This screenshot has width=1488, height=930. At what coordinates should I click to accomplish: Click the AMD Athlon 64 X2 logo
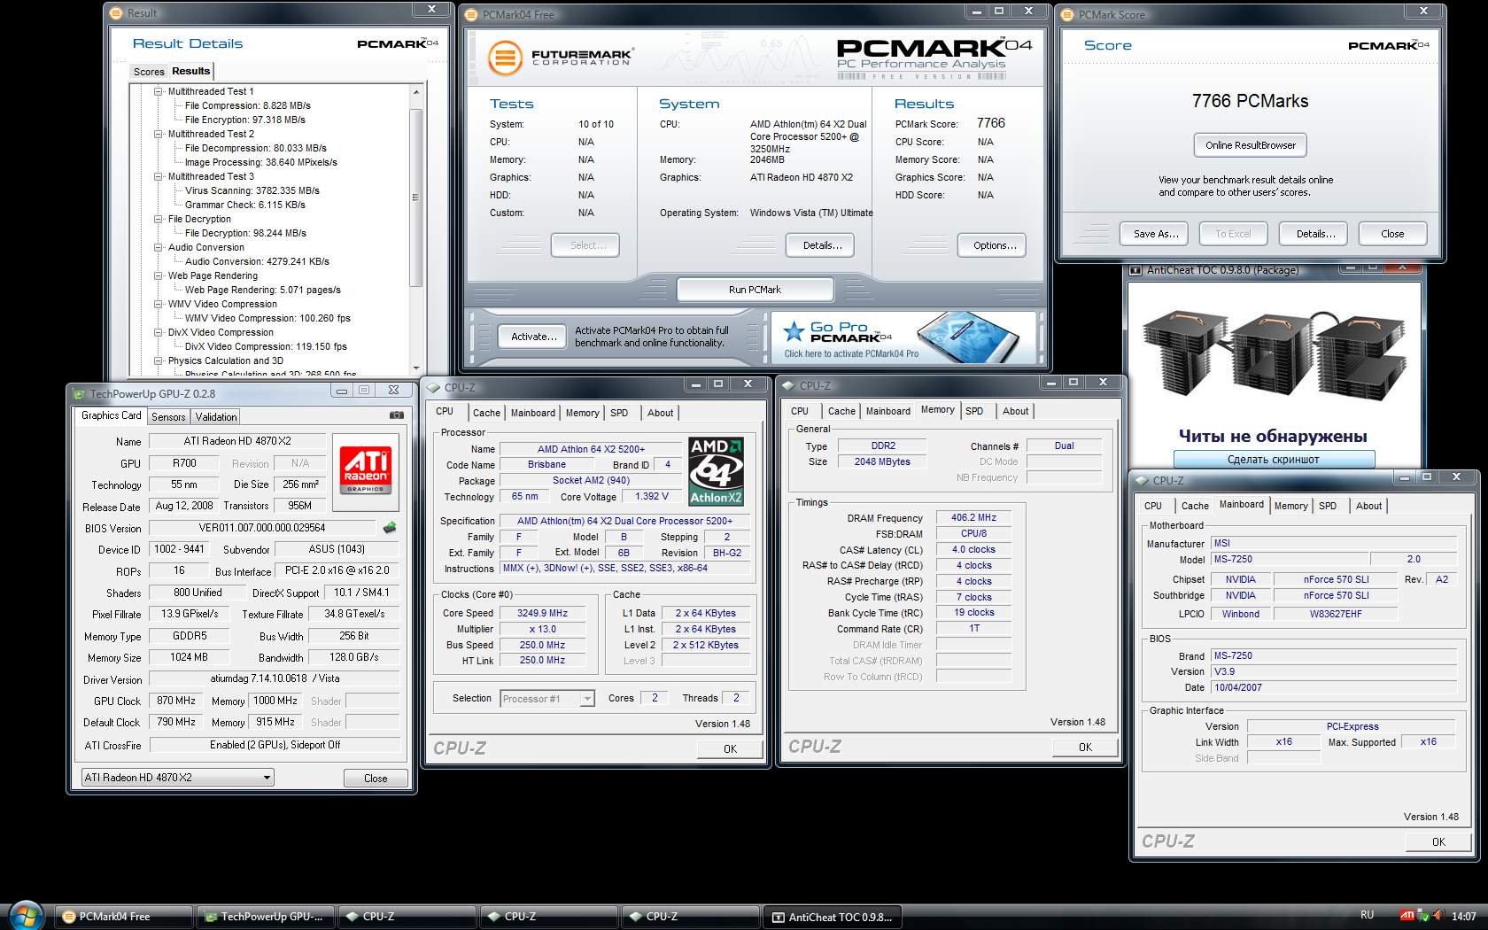point(716,470)
